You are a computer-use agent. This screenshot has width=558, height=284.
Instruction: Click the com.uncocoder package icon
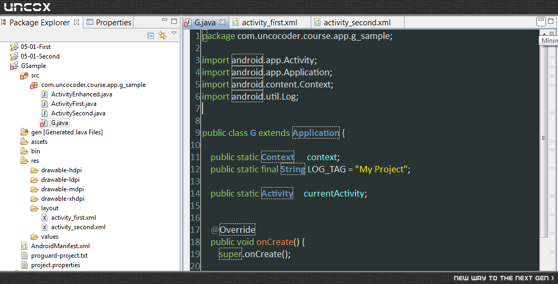tap(34, 85)
